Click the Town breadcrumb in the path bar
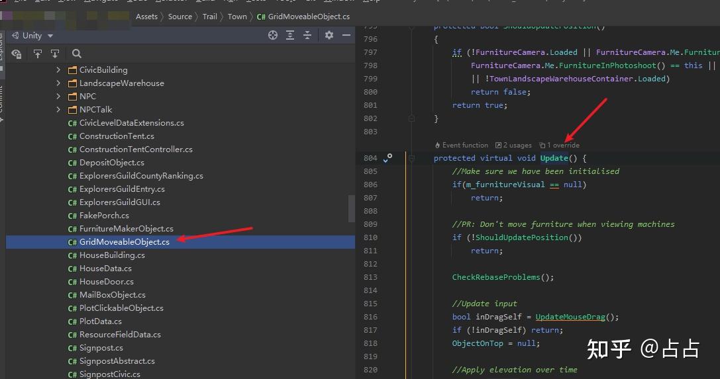720x379 pixels. point(237,17)
